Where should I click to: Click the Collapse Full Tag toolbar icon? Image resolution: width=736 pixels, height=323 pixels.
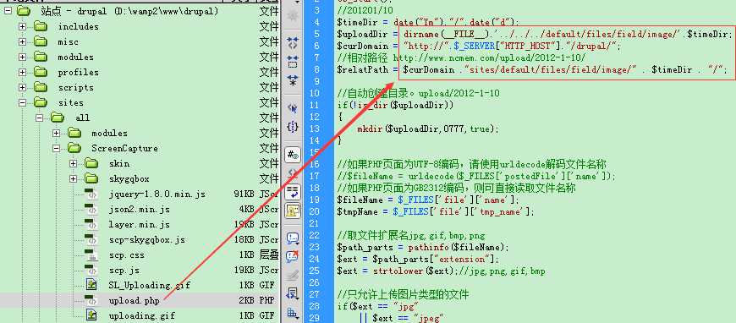293,43
